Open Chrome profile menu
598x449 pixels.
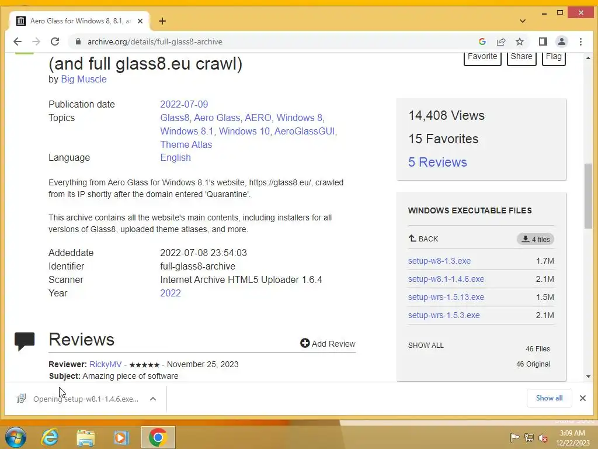point(562,42)
